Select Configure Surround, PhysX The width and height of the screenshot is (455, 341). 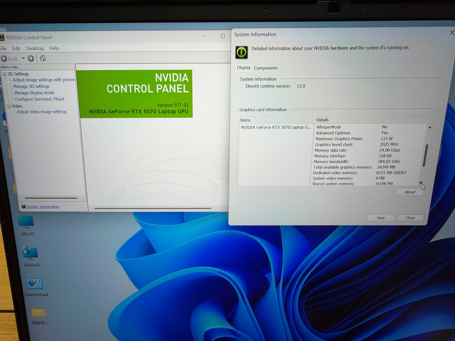[x=40, y=99]
